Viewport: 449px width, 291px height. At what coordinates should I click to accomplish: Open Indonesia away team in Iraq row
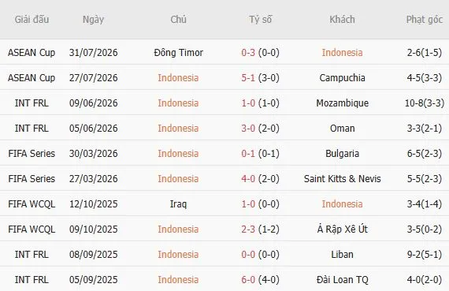coord(342,204)
